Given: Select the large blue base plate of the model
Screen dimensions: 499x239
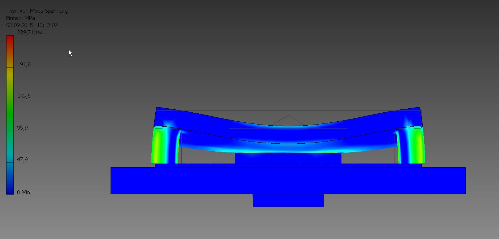Looking at the screenshot, I should tap(288, 181).
